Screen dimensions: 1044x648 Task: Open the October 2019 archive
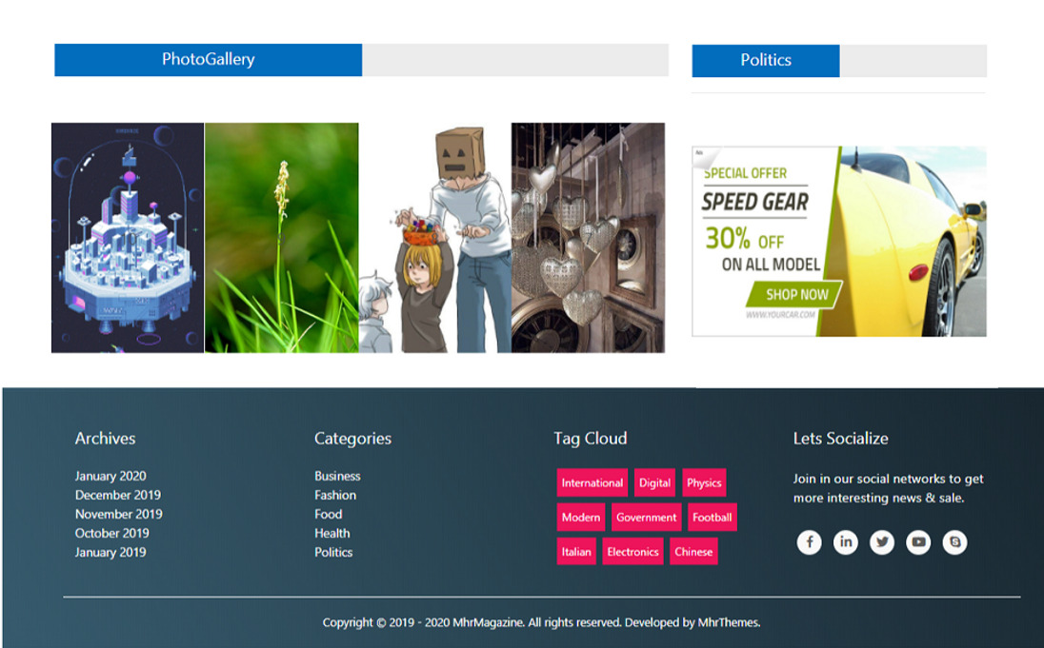coord(111,534)
